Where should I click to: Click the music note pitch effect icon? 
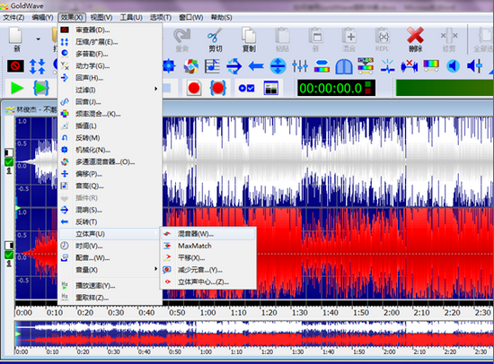pos(212,66)
